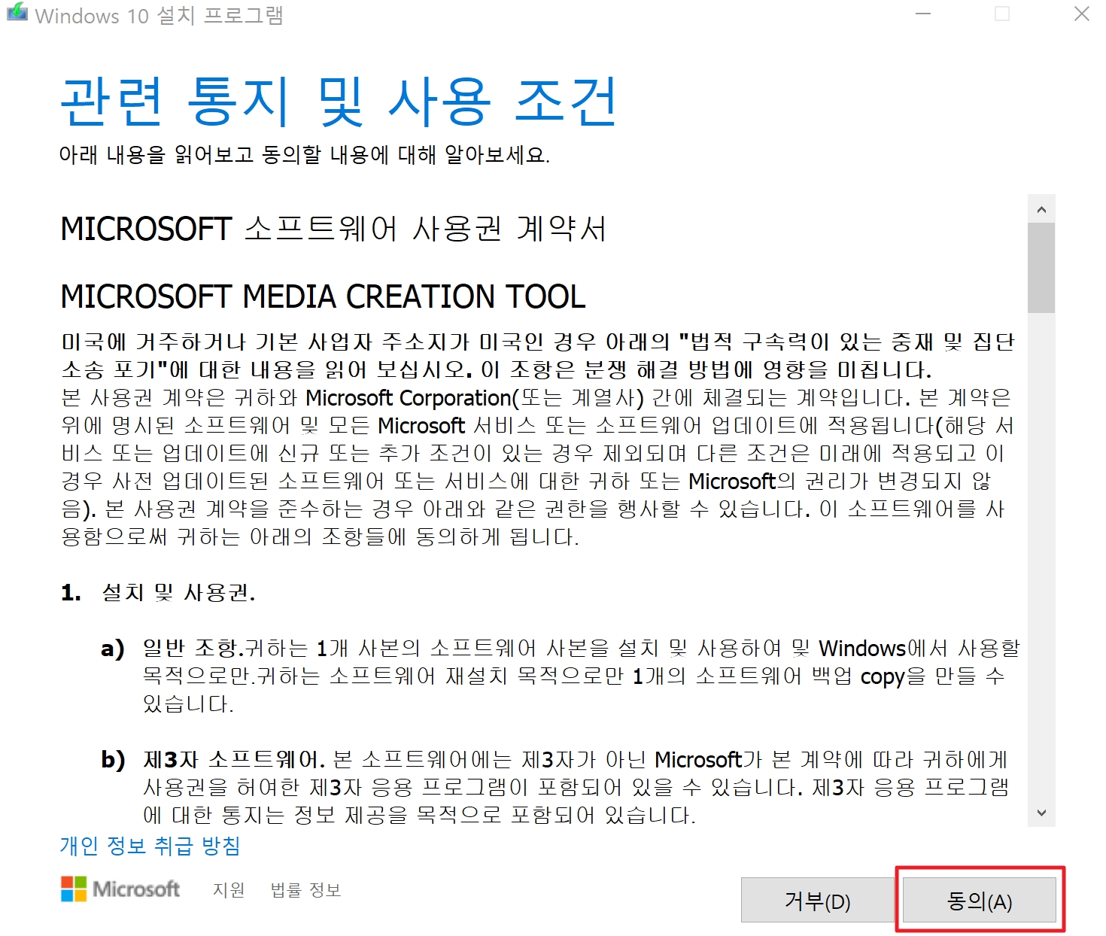Click the 동의(A) button to accept
The image size is (1106, 936).
click(980, 901)
